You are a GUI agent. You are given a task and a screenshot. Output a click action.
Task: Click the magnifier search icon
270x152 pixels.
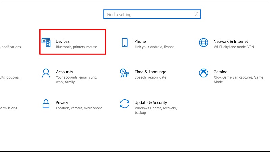tap(197, 14)
